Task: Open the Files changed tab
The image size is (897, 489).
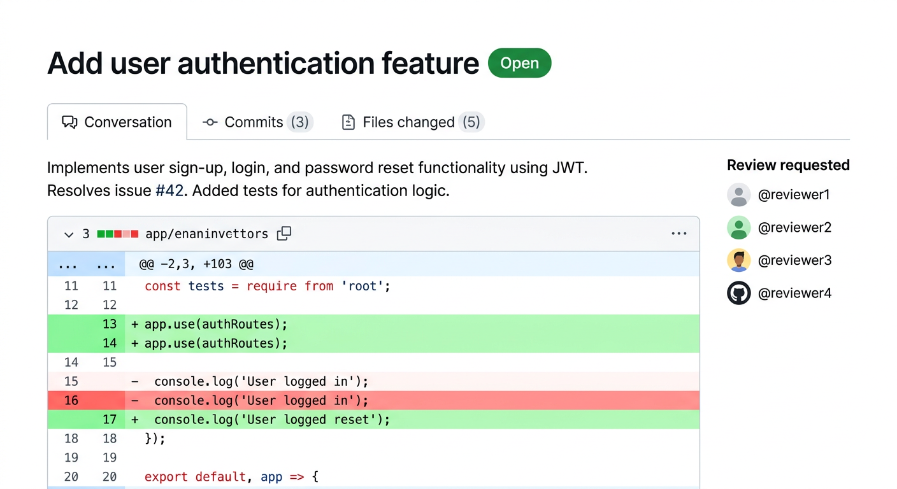Action: coord(408,122)
